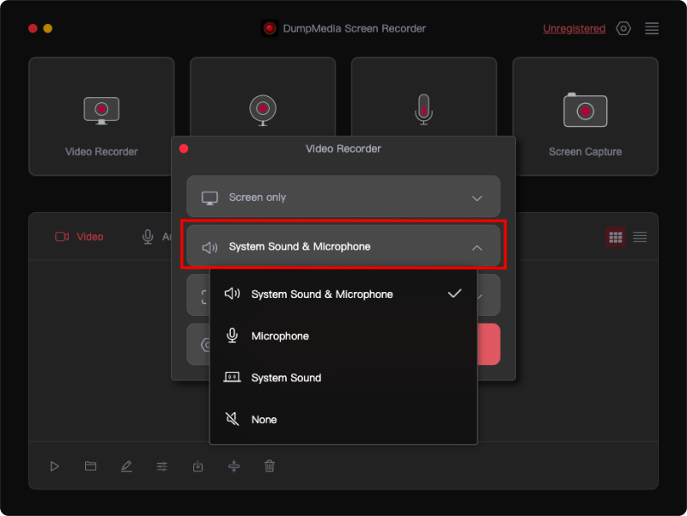Open the Screen Capture card

(585, 116)
